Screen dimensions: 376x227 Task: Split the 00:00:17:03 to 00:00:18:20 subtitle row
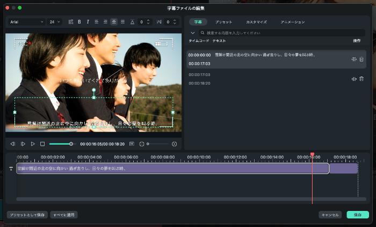pyautogui.click(x=354, y=79)
